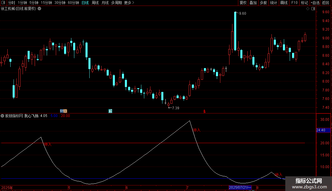Click the 标记 mark button
Image resolution: width=332 pixels, height=191 pixels.
coord(304,3)
